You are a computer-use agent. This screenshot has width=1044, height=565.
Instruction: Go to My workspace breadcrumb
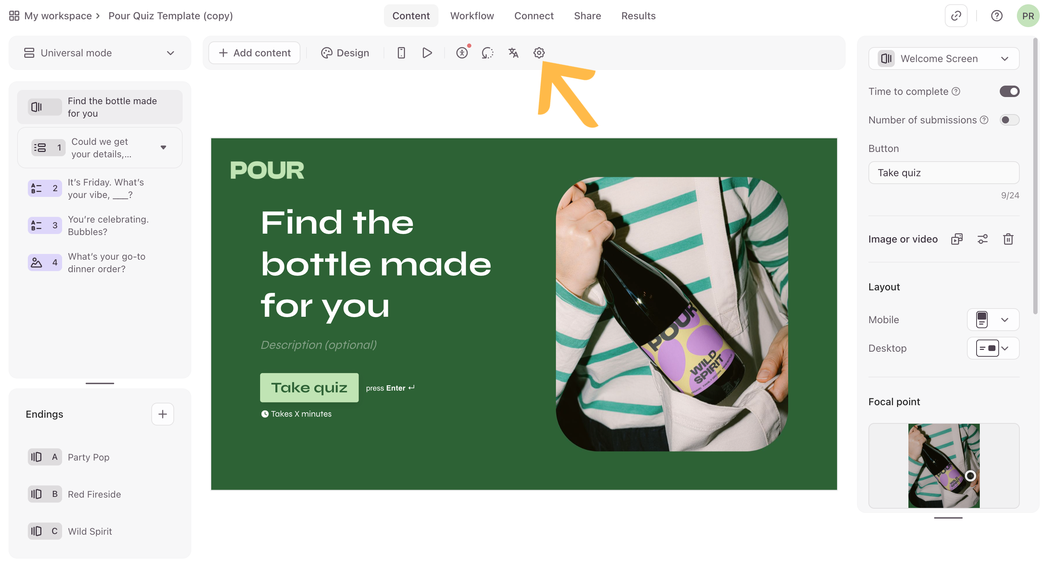click(58, 16)
